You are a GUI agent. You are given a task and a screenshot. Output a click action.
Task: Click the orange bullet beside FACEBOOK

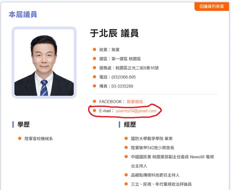95,101
